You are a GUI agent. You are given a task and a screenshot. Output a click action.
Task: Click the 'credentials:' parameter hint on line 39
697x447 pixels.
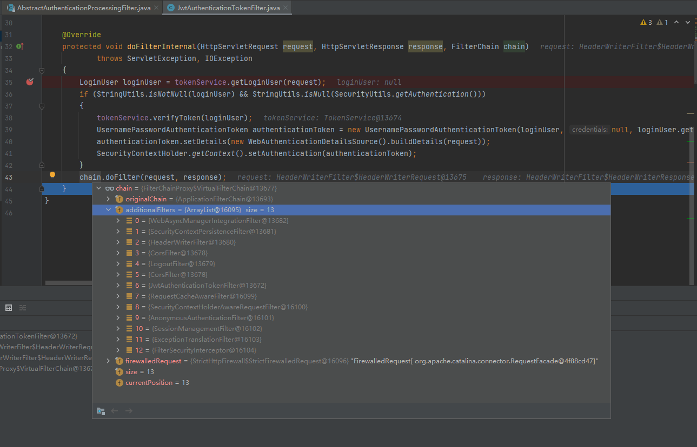[x=590, y=130]
